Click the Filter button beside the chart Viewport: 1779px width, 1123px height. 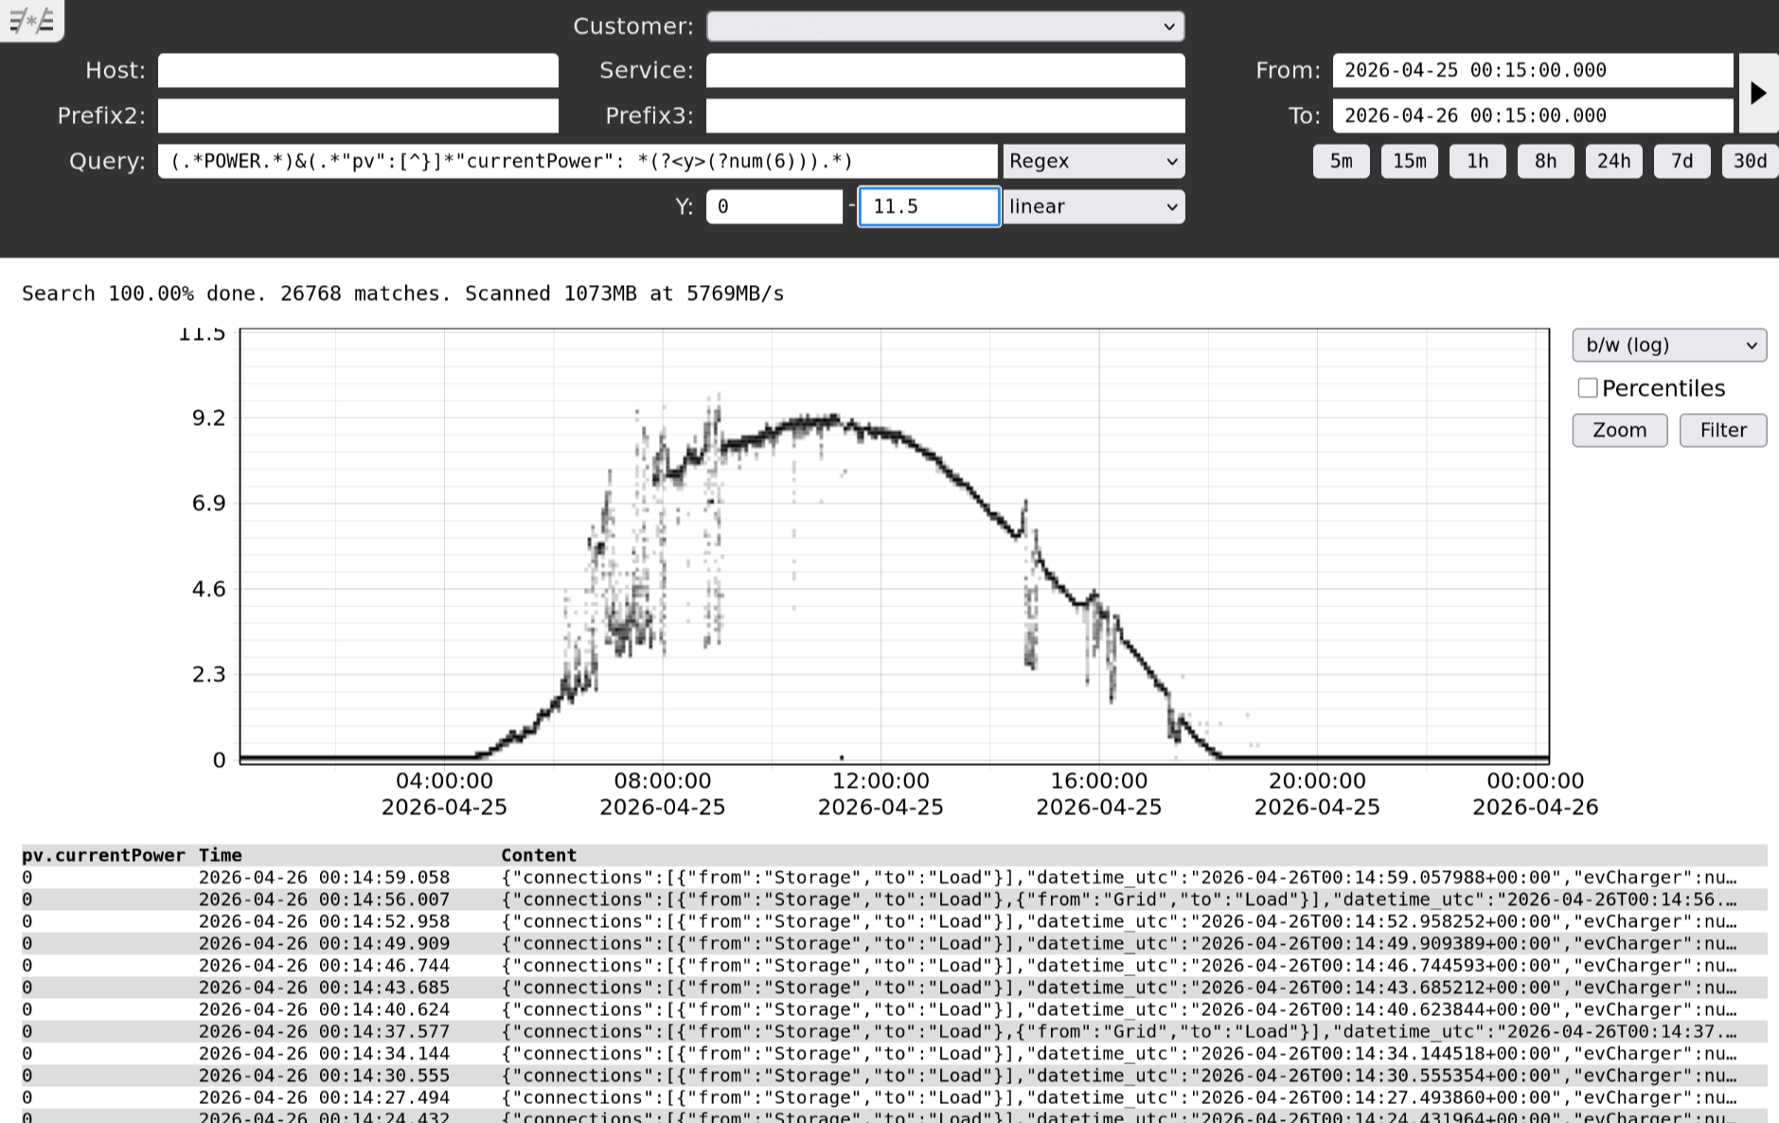(1722, 430)
